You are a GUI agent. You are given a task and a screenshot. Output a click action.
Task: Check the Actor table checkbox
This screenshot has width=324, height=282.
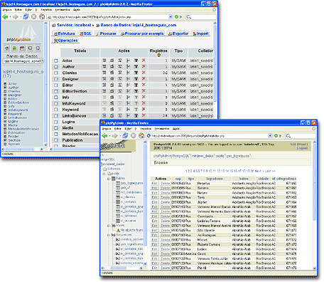pos(56,61)
